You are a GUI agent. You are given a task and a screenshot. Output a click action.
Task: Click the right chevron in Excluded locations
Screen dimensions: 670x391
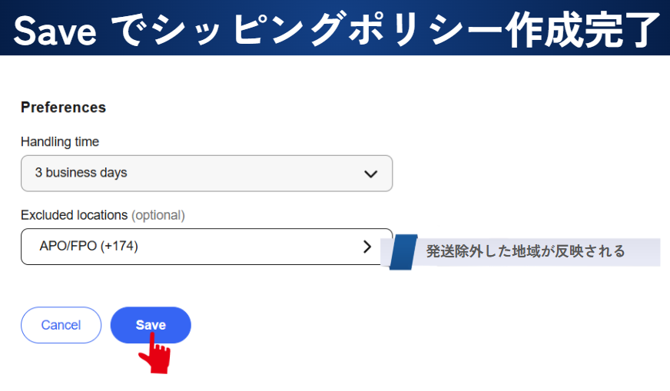tap(367, 247)
